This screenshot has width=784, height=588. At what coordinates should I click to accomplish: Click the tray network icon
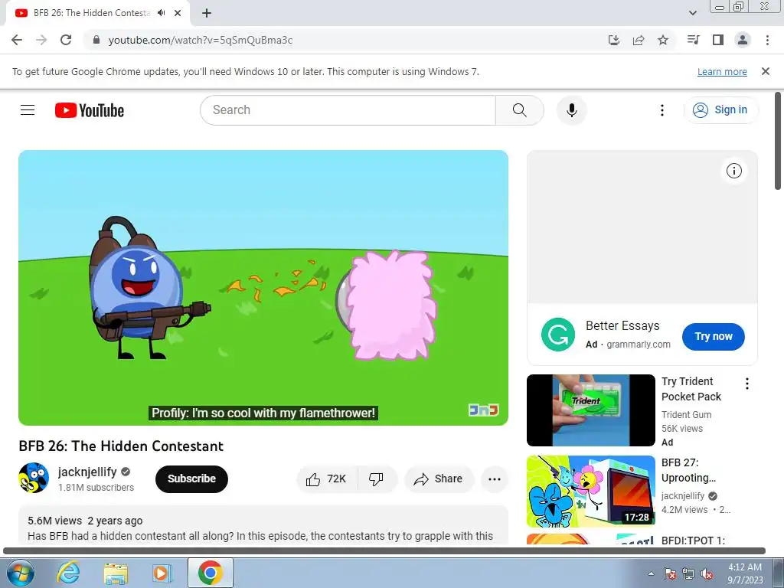688,574
